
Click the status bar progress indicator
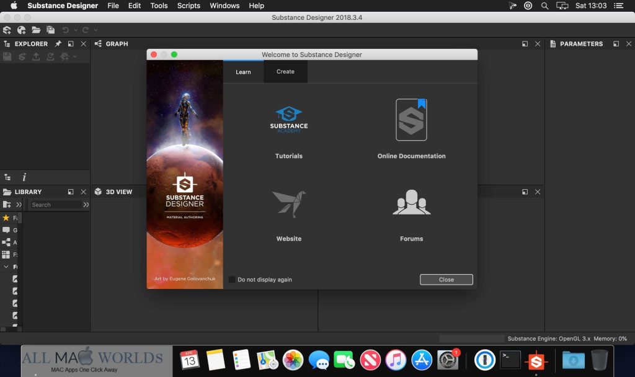click(x=472, y=339)
